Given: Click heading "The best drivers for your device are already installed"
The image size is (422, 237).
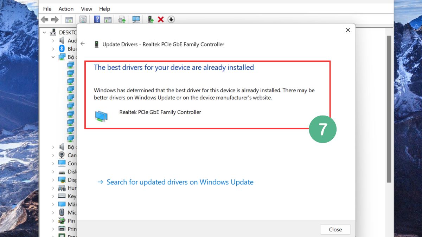Looking at the screenshot, I should 174,67.
